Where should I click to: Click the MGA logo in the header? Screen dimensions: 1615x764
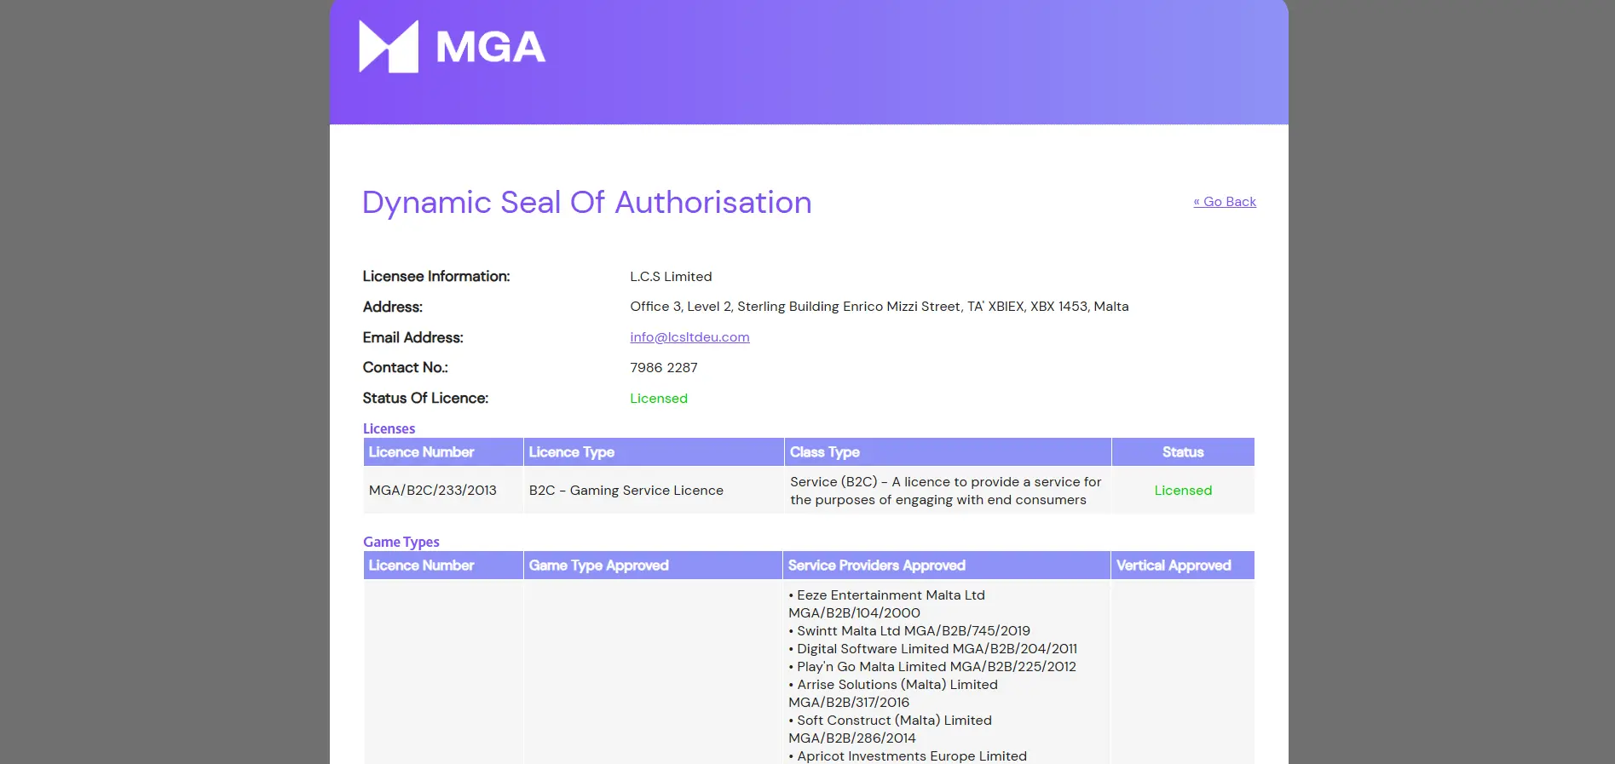point(452,47)
